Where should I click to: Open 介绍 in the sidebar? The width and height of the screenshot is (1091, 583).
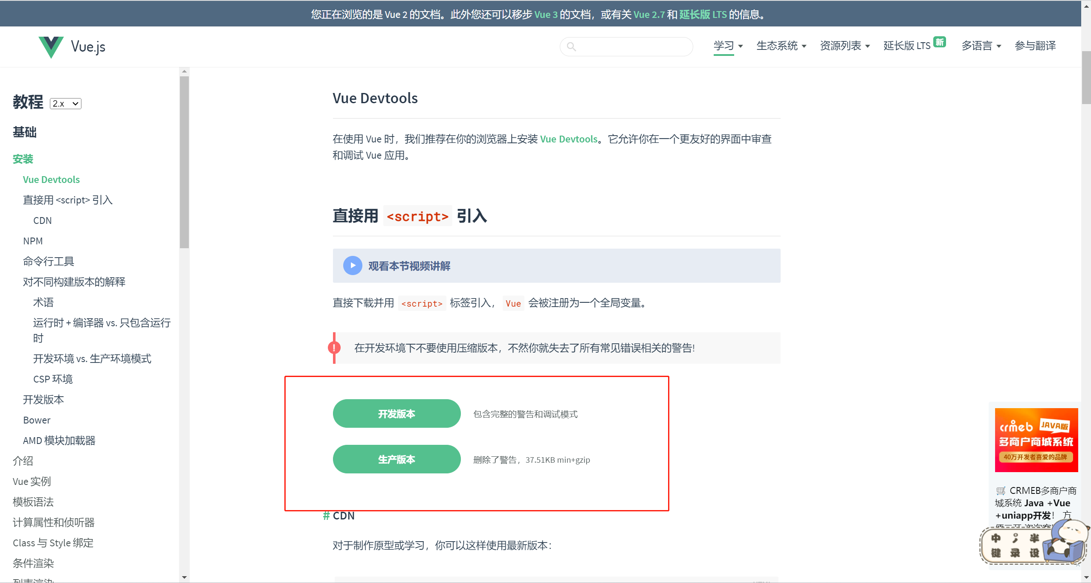pyautogui.click(x=23, y=461)
